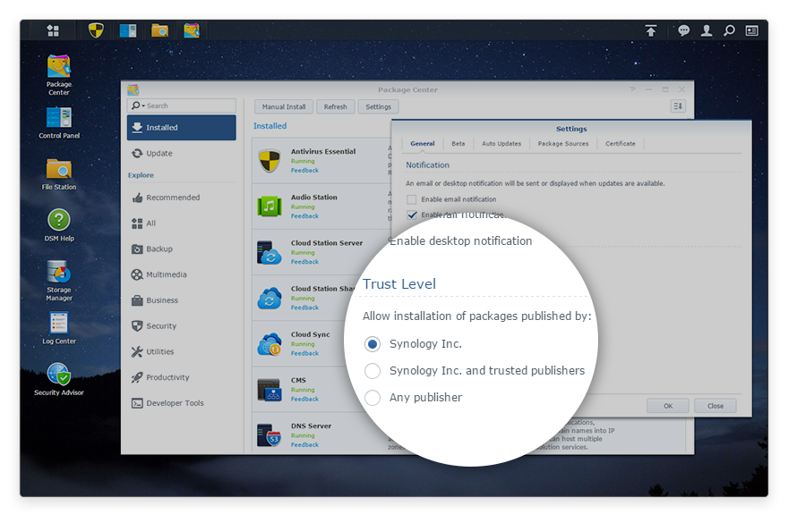Open Control Panel desktop shortcut

pyautogui.click(x=59, y=122)
